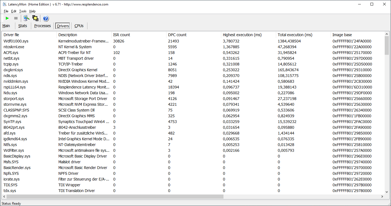Select the BasicRender.sys driver row
Viewport: 391px width, 206px height.
coord(193,168)
